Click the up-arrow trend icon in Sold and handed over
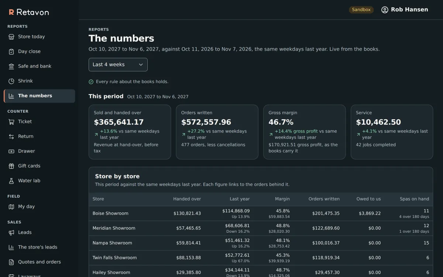This screenshot has width=443, height=277. coord(96,134)
